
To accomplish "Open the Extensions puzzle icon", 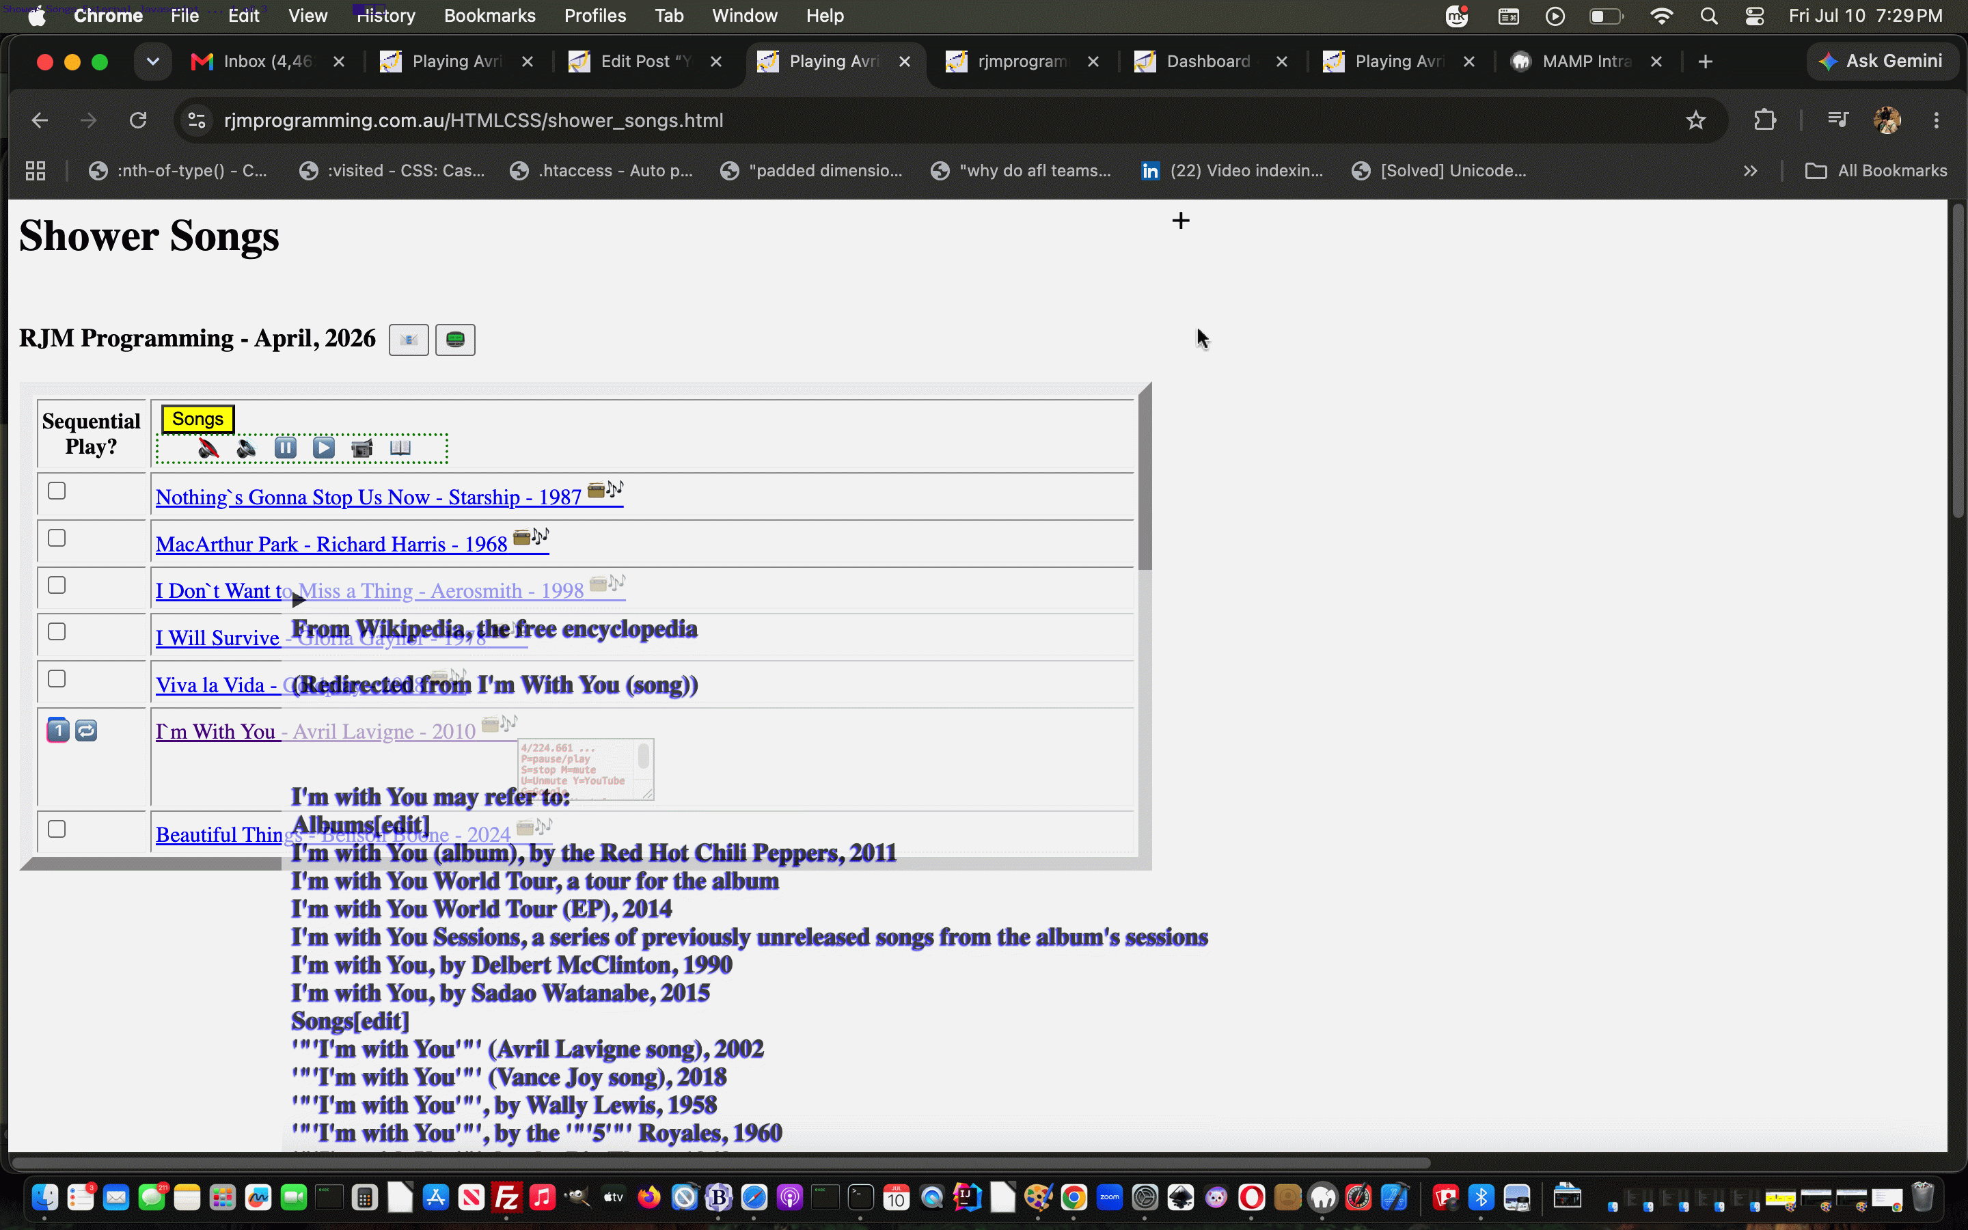I will coord(1764,120).
